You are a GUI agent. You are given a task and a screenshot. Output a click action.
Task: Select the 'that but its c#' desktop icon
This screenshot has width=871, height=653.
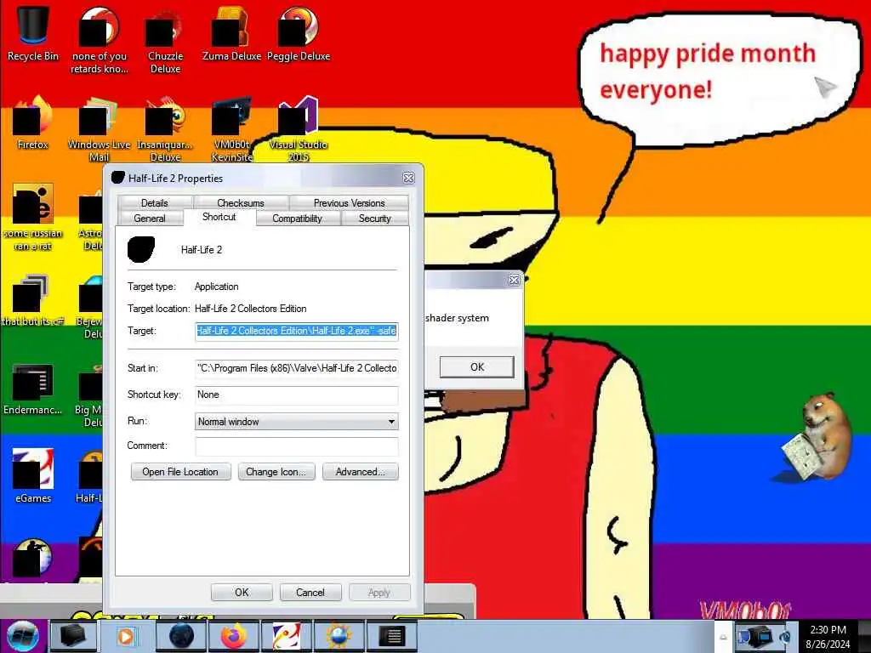33,300
